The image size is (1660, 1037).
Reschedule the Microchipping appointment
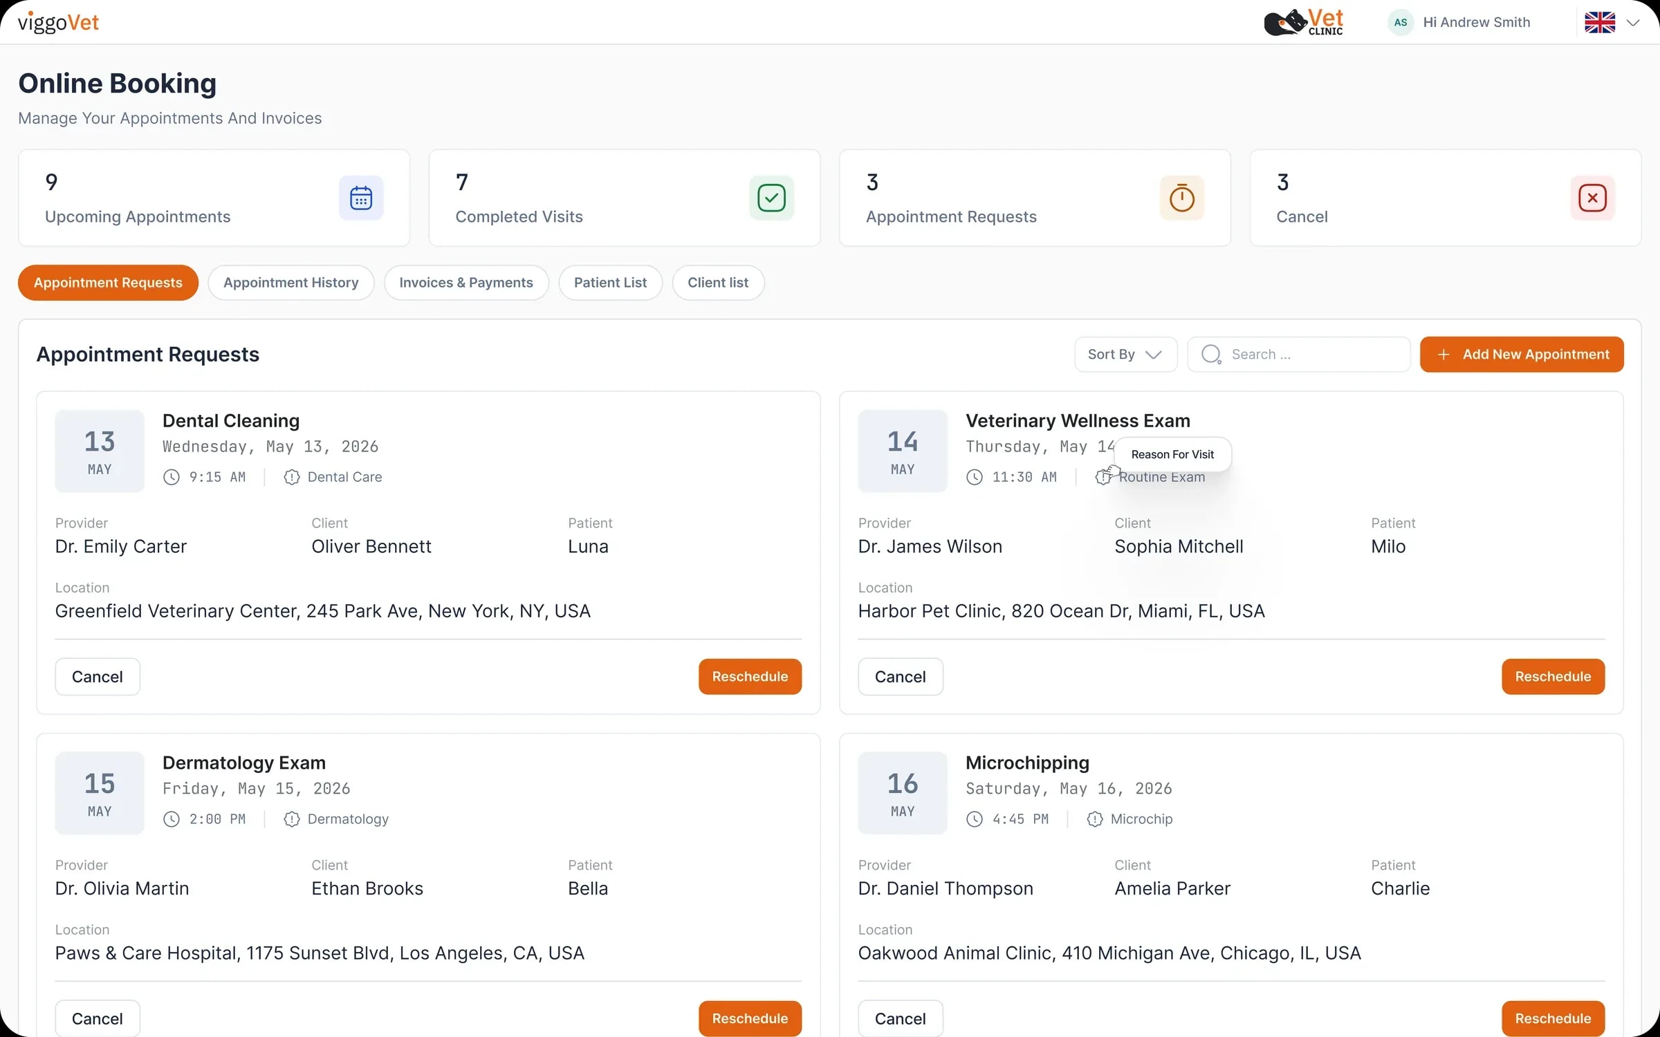(x=1553, y=1019)
